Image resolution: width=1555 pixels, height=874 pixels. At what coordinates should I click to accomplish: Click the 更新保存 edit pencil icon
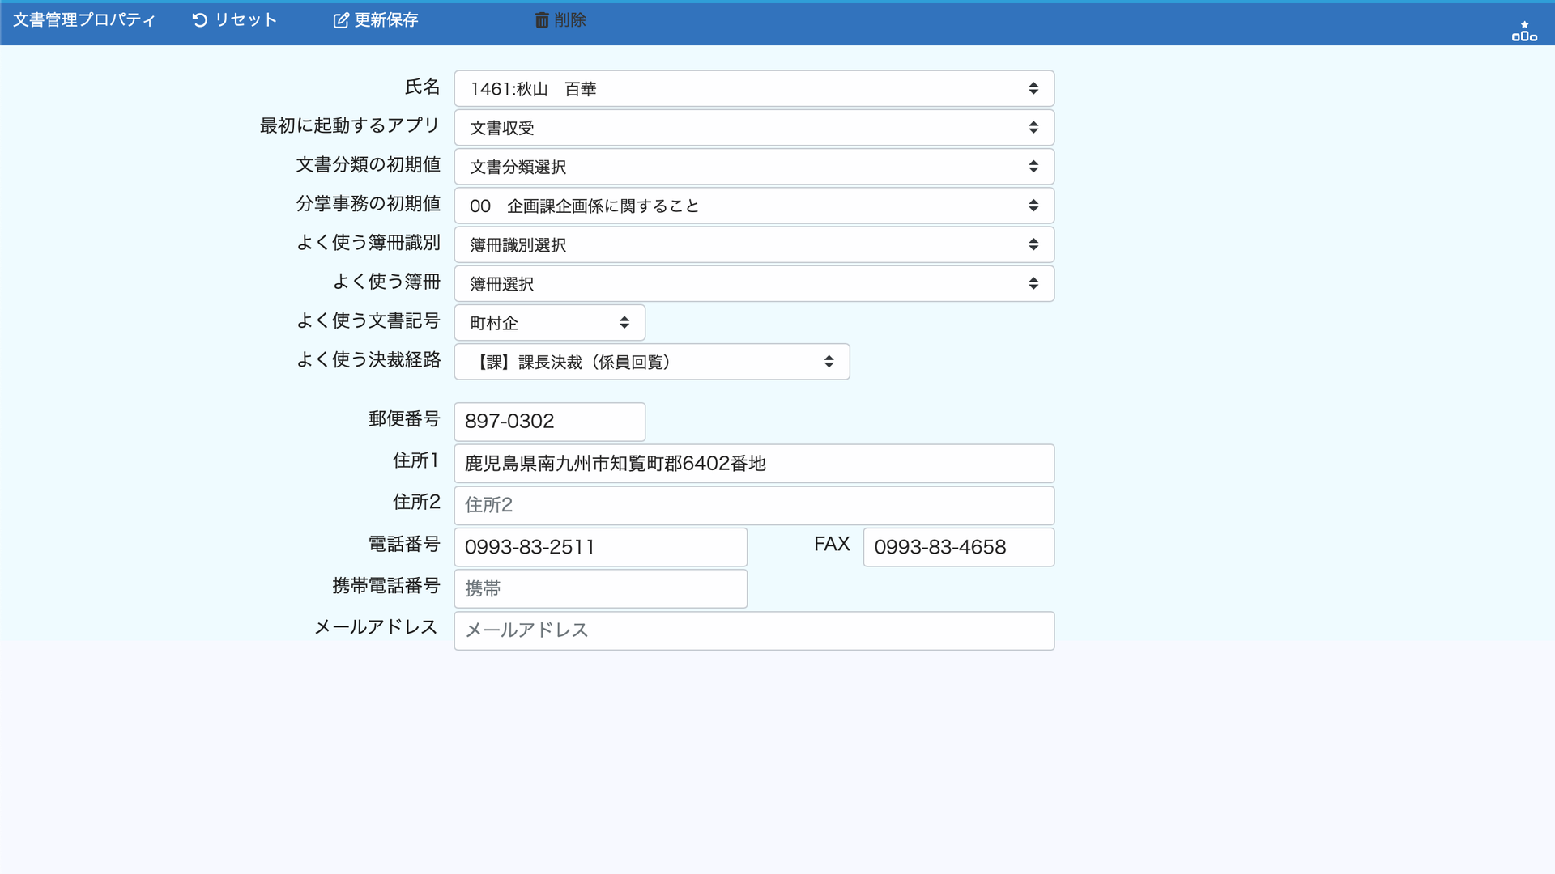point(341,20)
